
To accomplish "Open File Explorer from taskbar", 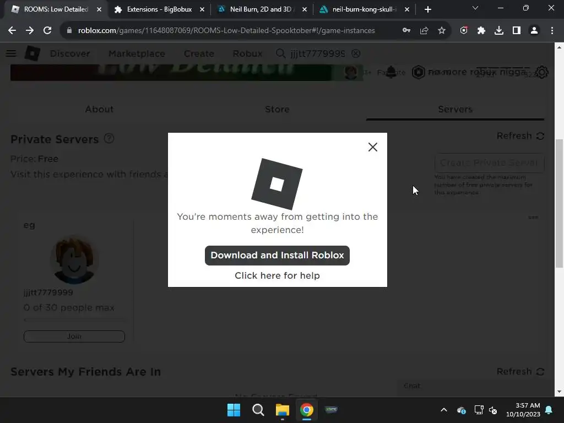I will click(x=283, y=410).
